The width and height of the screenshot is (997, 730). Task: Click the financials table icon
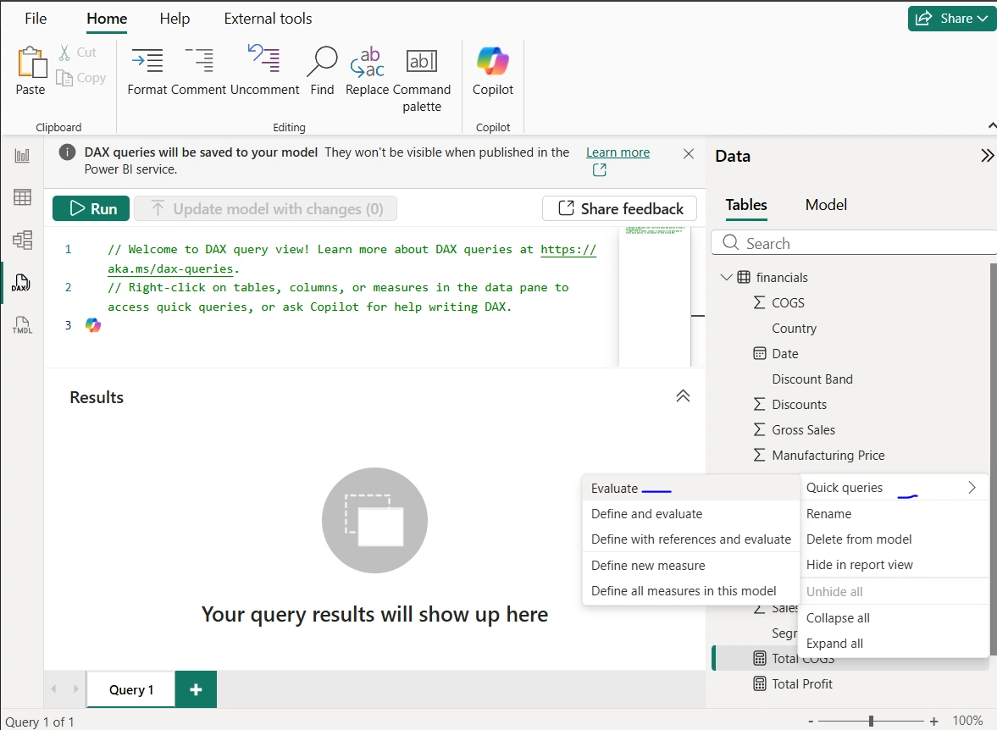click(x=743, y=277)
